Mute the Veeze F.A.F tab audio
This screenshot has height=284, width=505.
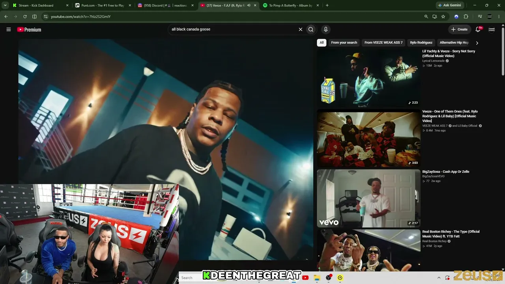coord(249,6)
